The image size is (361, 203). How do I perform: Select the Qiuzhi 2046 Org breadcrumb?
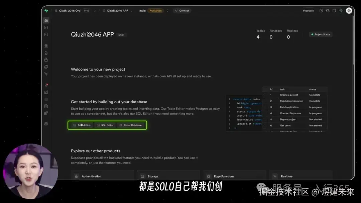point(70,11)
